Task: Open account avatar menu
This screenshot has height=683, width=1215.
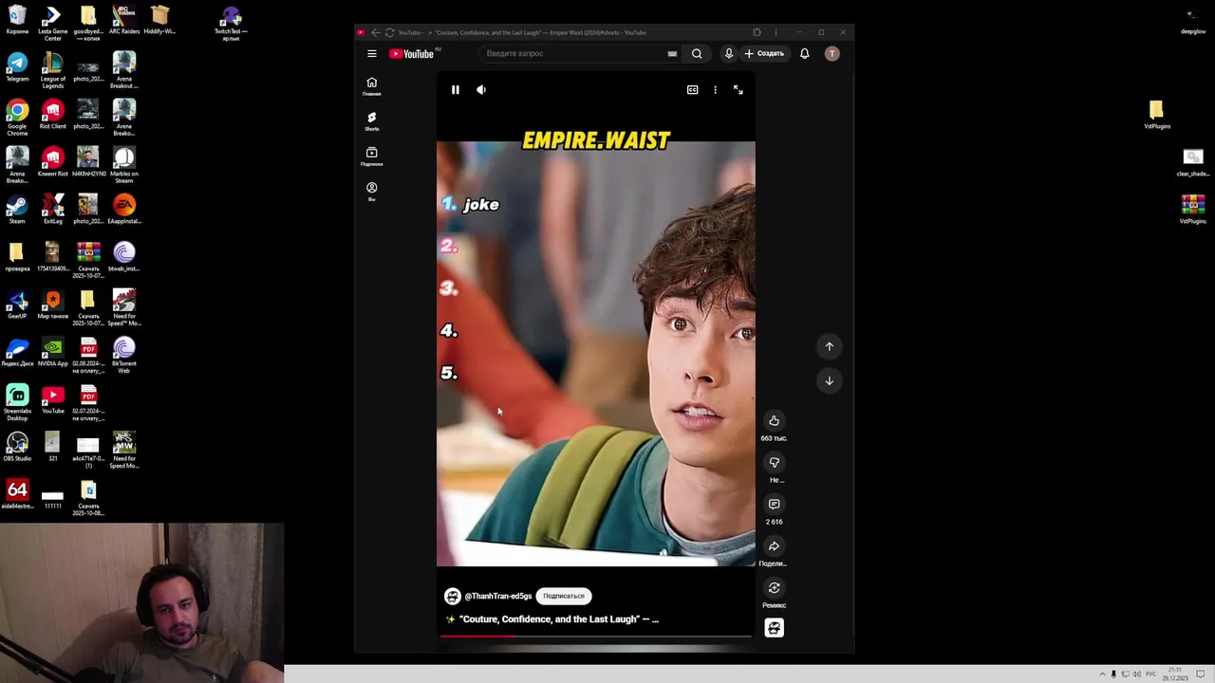Action: click(832, 54)
